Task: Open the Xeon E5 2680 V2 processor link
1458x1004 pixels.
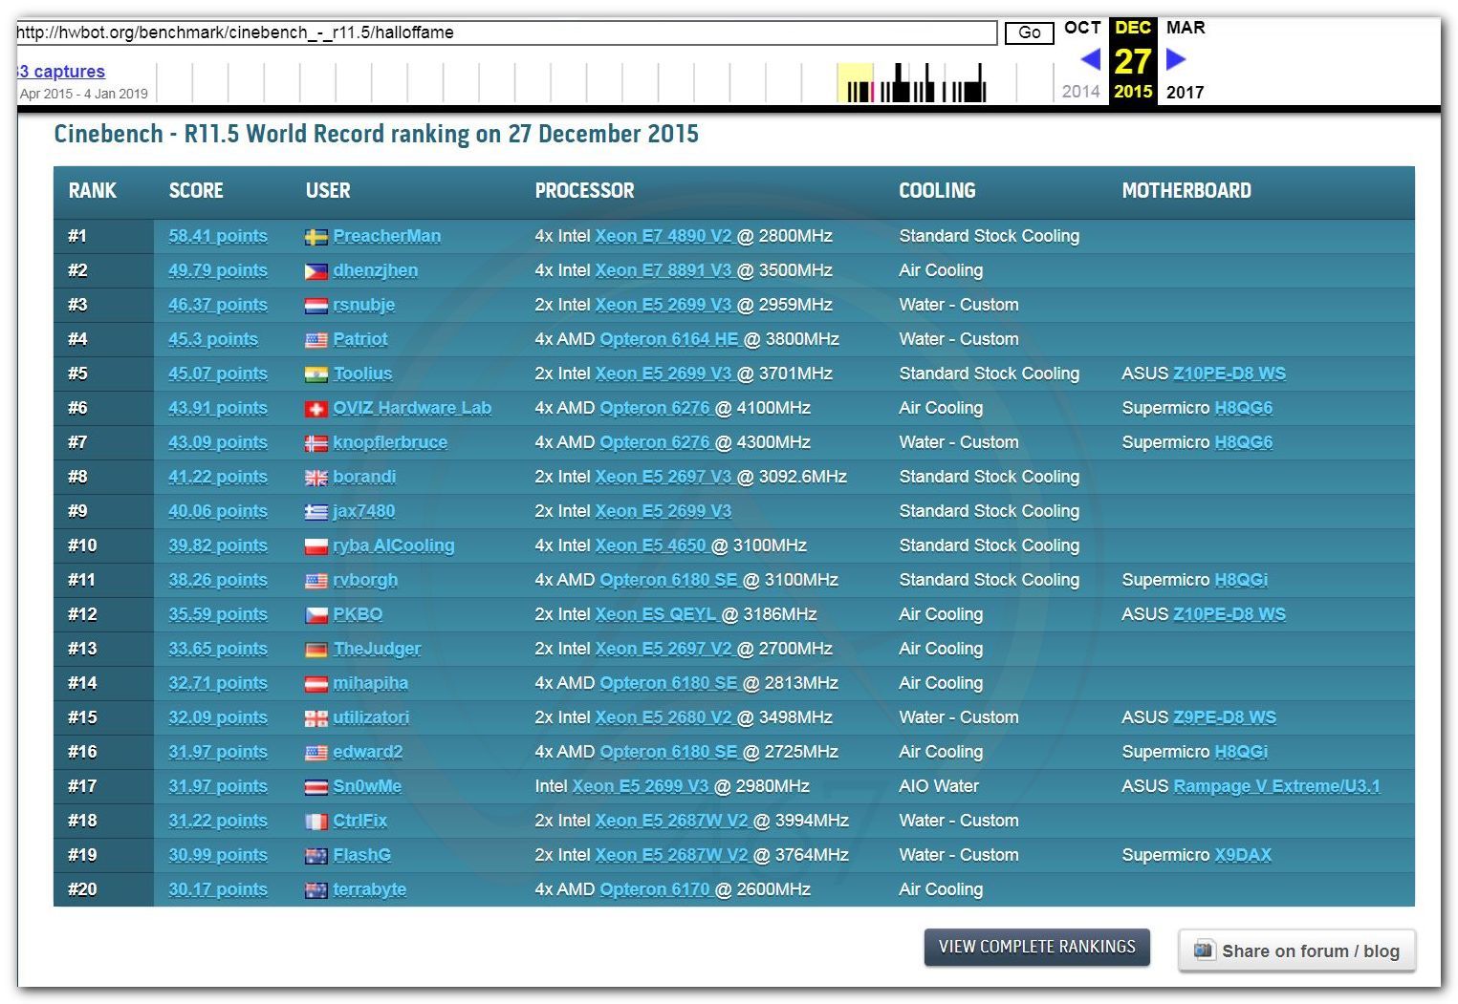Action: tap(664, 718)
